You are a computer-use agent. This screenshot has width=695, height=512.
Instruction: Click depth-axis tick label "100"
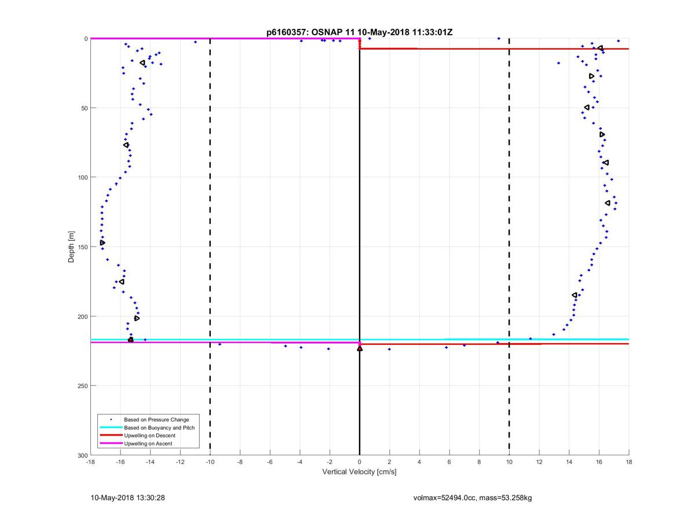(x=82, y=178)
